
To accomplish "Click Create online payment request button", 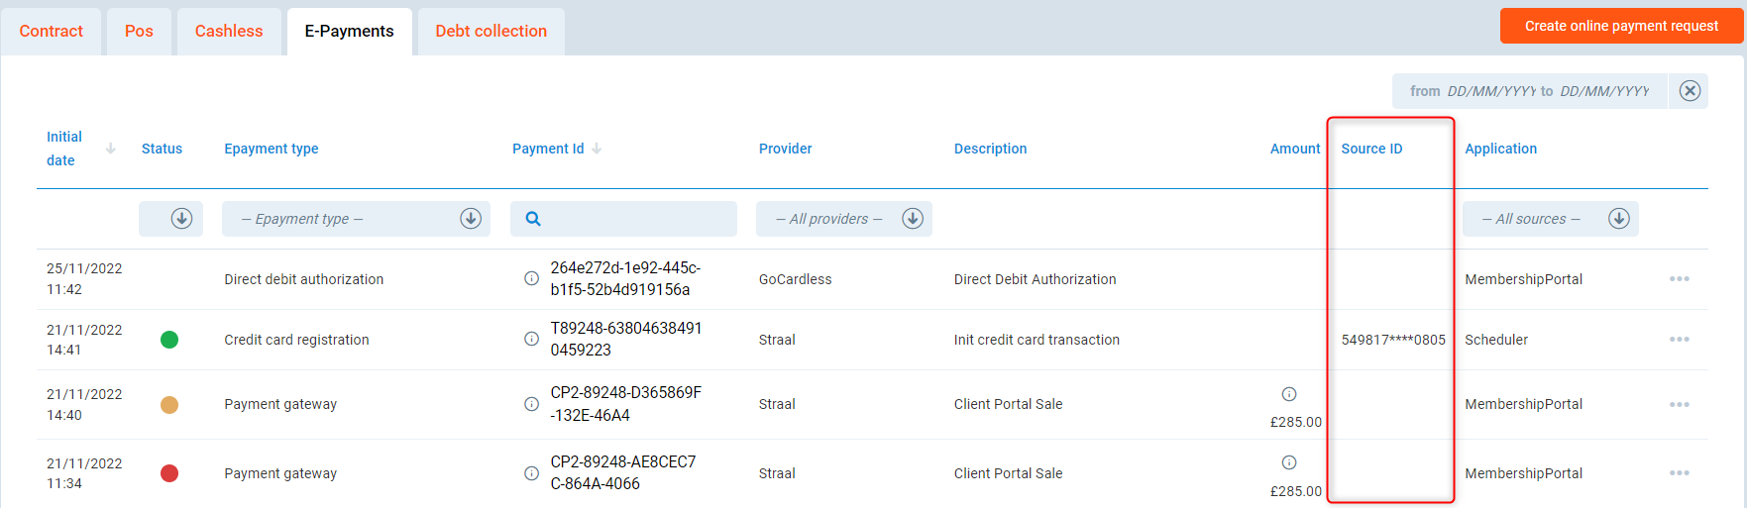I will [x=1621, y=26].
